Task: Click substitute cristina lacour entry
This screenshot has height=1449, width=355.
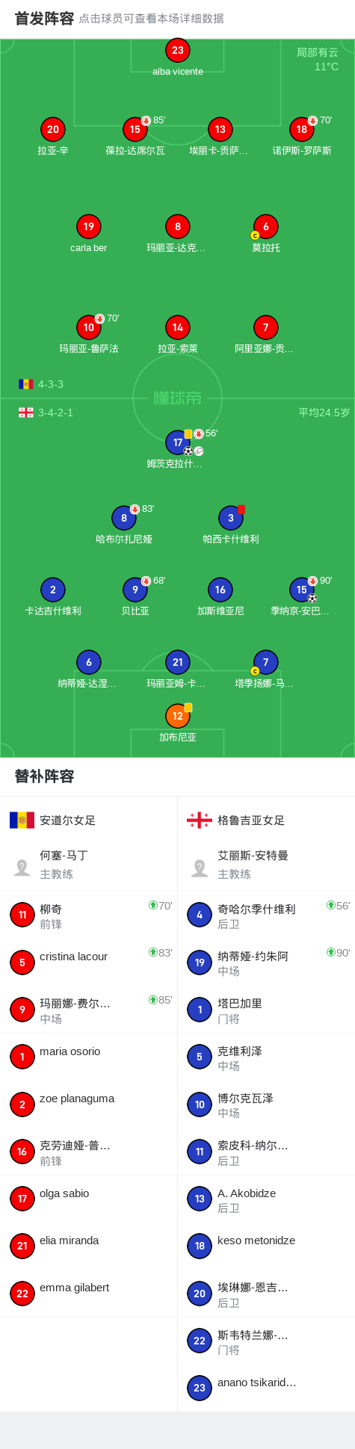Action: (89, 963)
